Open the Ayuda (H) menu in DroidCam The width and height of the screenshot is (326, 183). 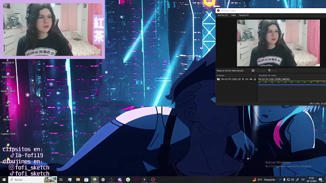(244, 15)
